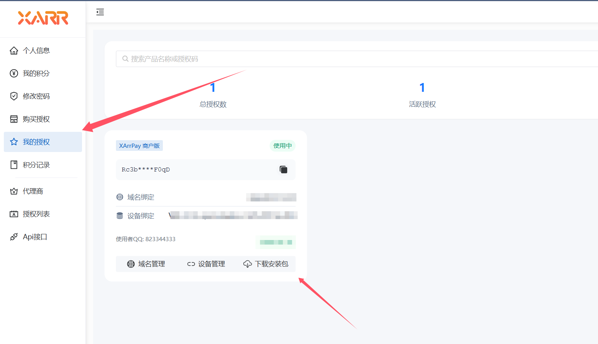Click the home icon beside 个人信息
598x344 pixels.
click(x=14, y=50)
